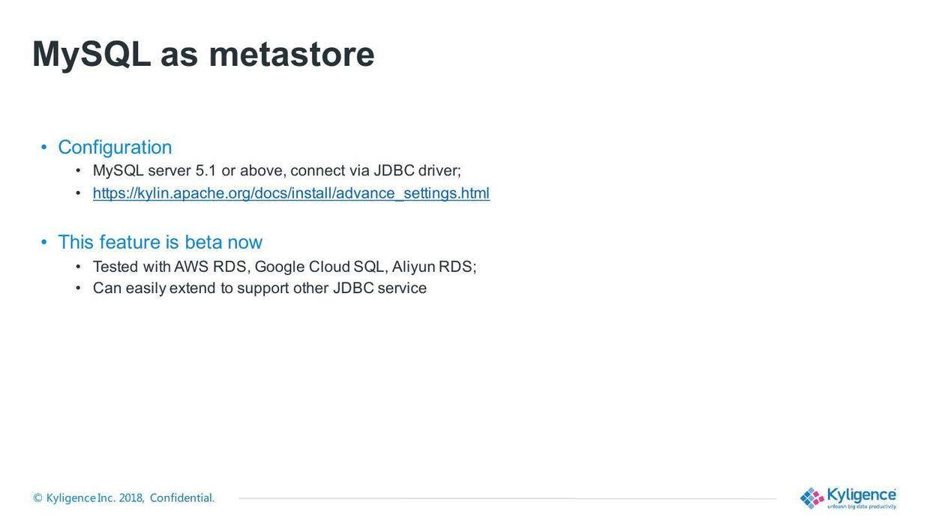Click the horizontal divider line in the footer

pyautogui.click(x=507, y=498)
